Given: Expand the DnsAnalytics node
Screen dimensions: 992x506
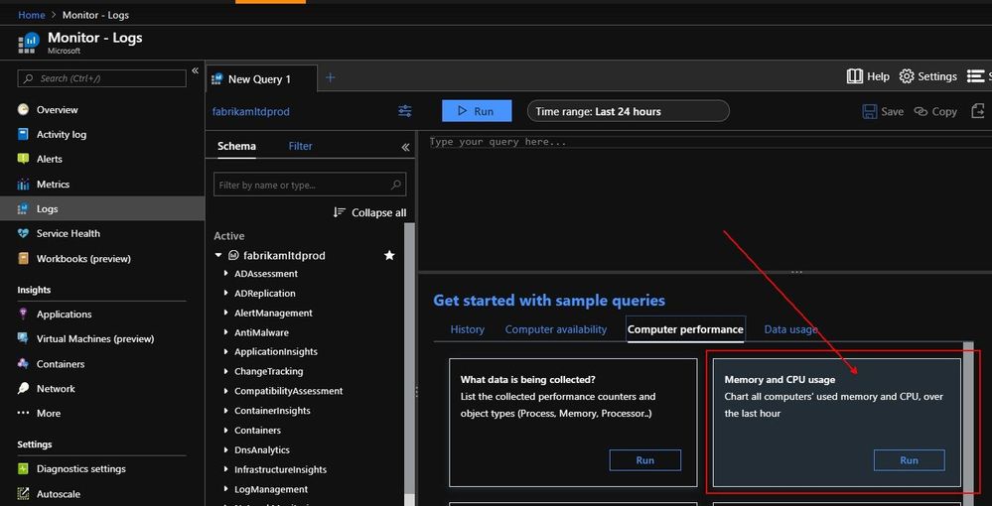Looking at the screenshot, I should tap(226, 449).
